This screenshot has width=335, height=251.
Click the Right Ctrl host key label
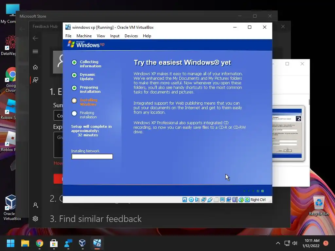[x=258, y=200]
